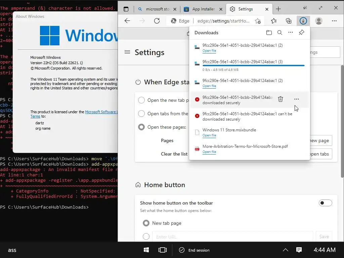Toggle Show home button on the toolbar
The width and height of the screenshot is (344, 258).
(x=325, y=203)
